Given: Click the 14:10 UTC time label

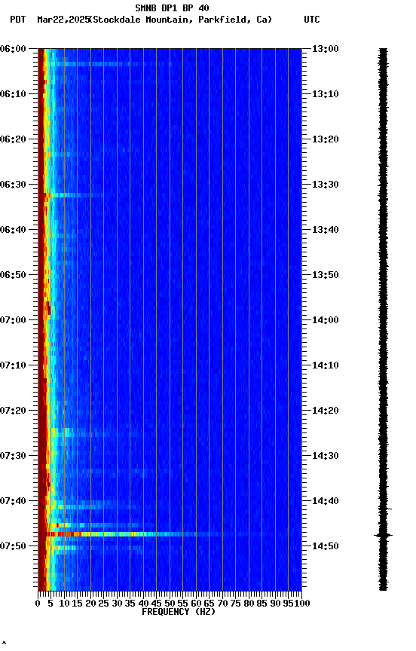Looking at the screenshot, I should pyautogui.click(x=326, y=365).
